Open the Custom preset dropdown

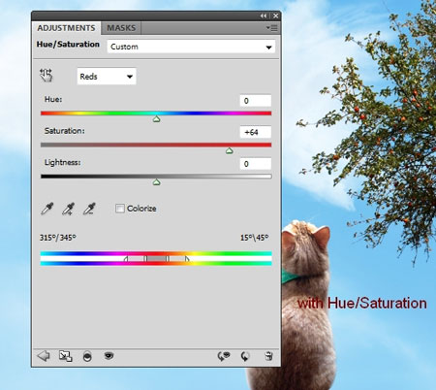coord(191,47)
